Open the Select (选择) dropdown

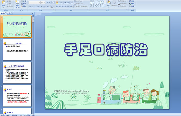(x=132, y=6)
